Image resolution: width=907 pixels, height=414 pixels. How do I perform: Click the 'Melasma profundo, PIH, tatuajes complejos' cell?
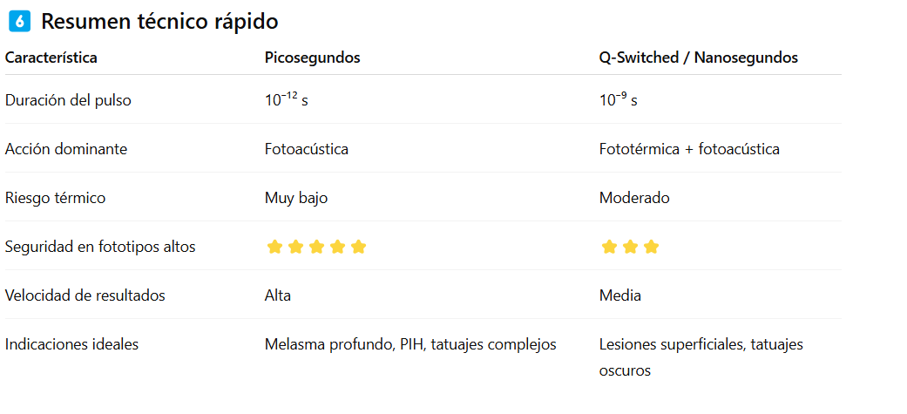410,344
